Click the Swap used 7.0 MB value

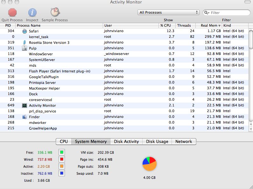103,173
